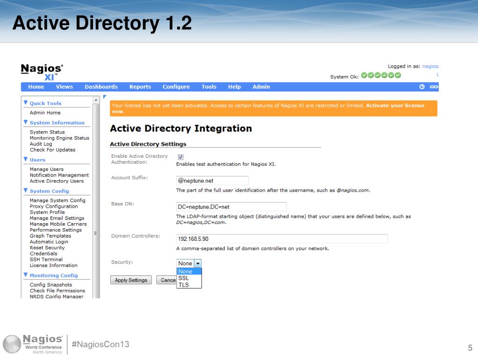
Task: Click the Cancel button
Action: tap(167, 280)
